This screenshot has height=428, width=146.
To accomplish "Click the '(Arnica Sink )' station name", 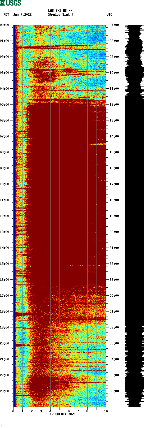I will click(x=61, y=15).
